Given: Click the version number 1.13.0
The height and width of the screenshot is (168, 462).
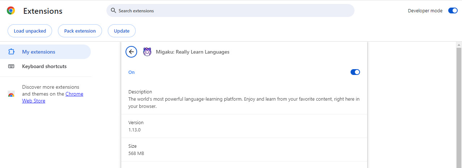Looking at the screenshot, I should pos(134,130).
